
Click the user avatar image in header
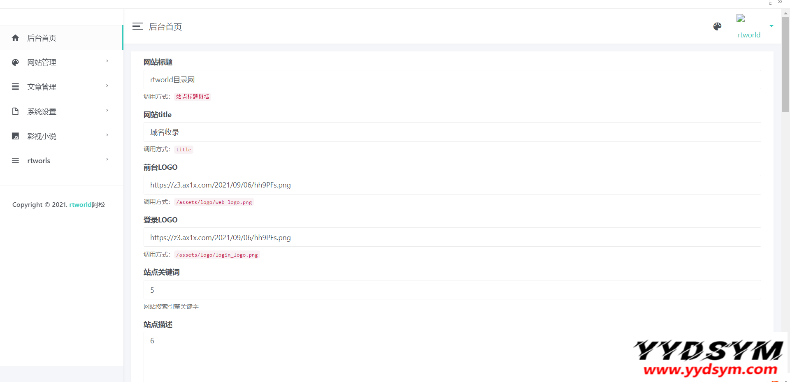741,19
